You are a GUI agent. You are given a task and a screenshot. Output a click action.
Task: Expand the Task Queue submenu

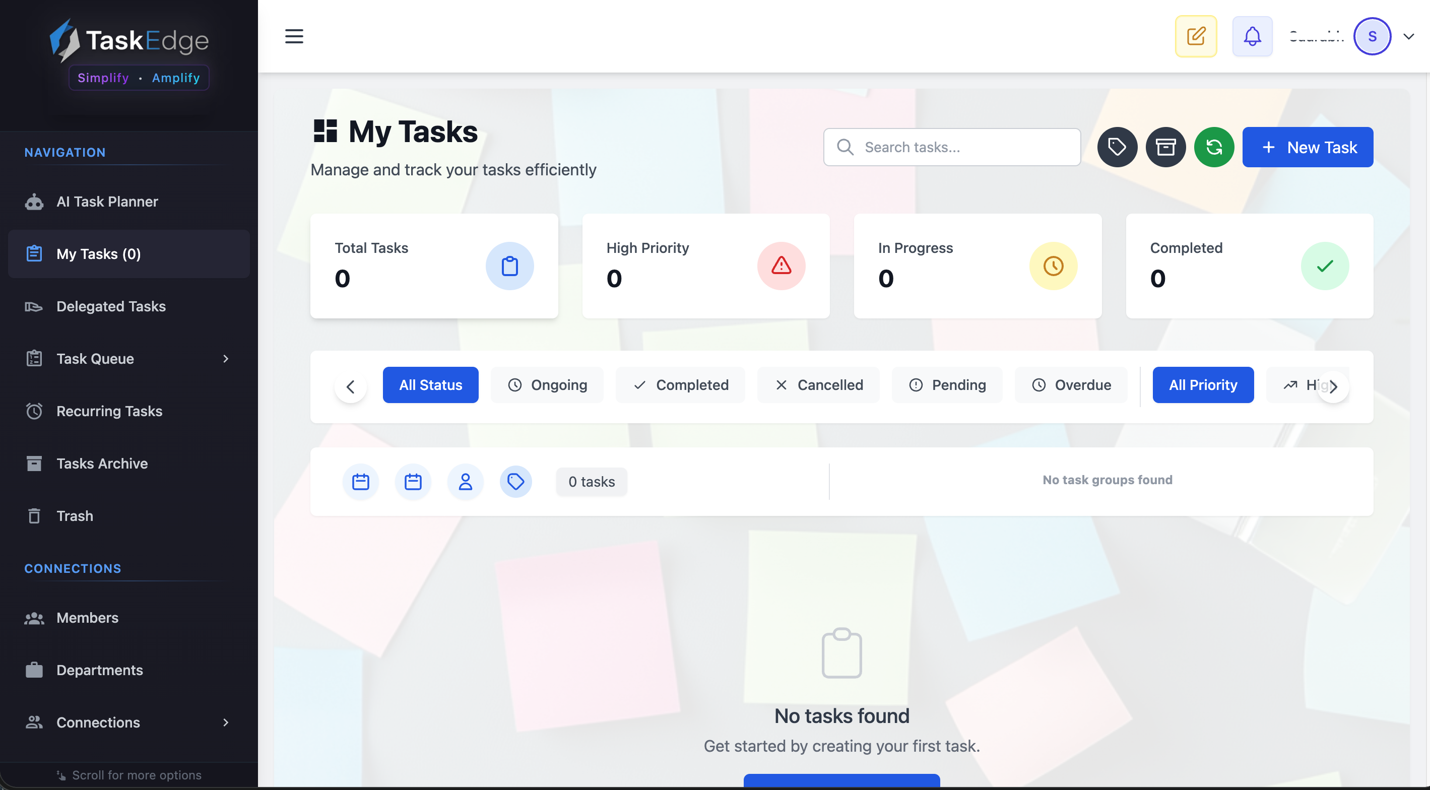coord(225,359)
